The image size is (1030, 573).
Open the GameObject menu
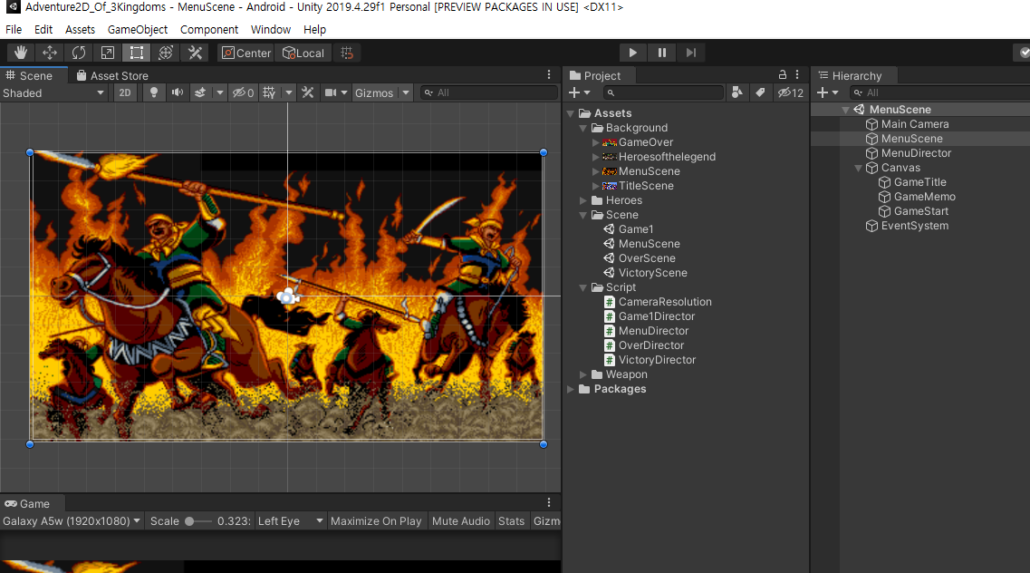[138, 30]
